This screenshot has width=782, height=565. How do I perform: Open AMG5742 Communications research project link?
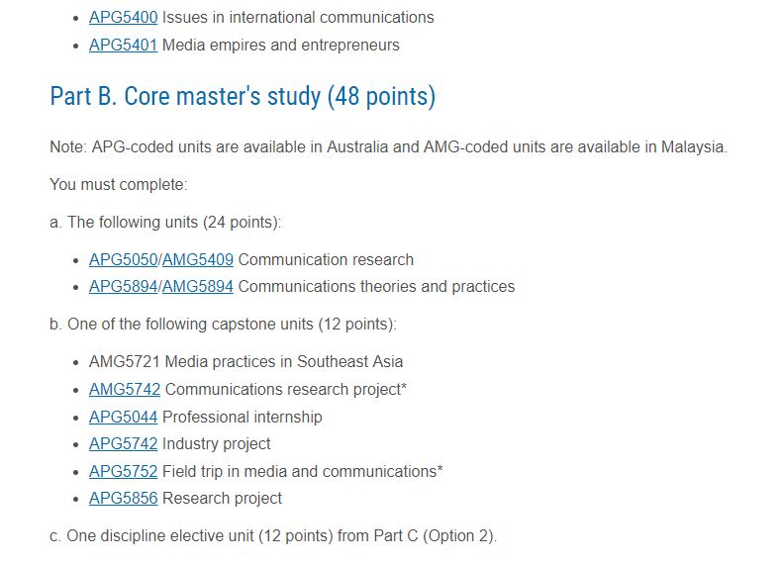pos(125,390)
